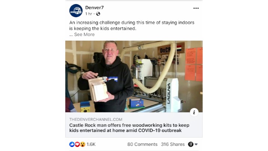This screenshot has width=268, height=151.
Task: Click the globe public audience icon
Action: point(98,14)
